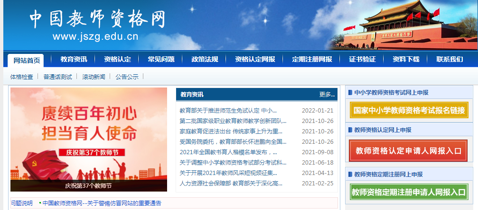
Task: Click 更多... in 教育资讯 header
Action: pos(327,95)
